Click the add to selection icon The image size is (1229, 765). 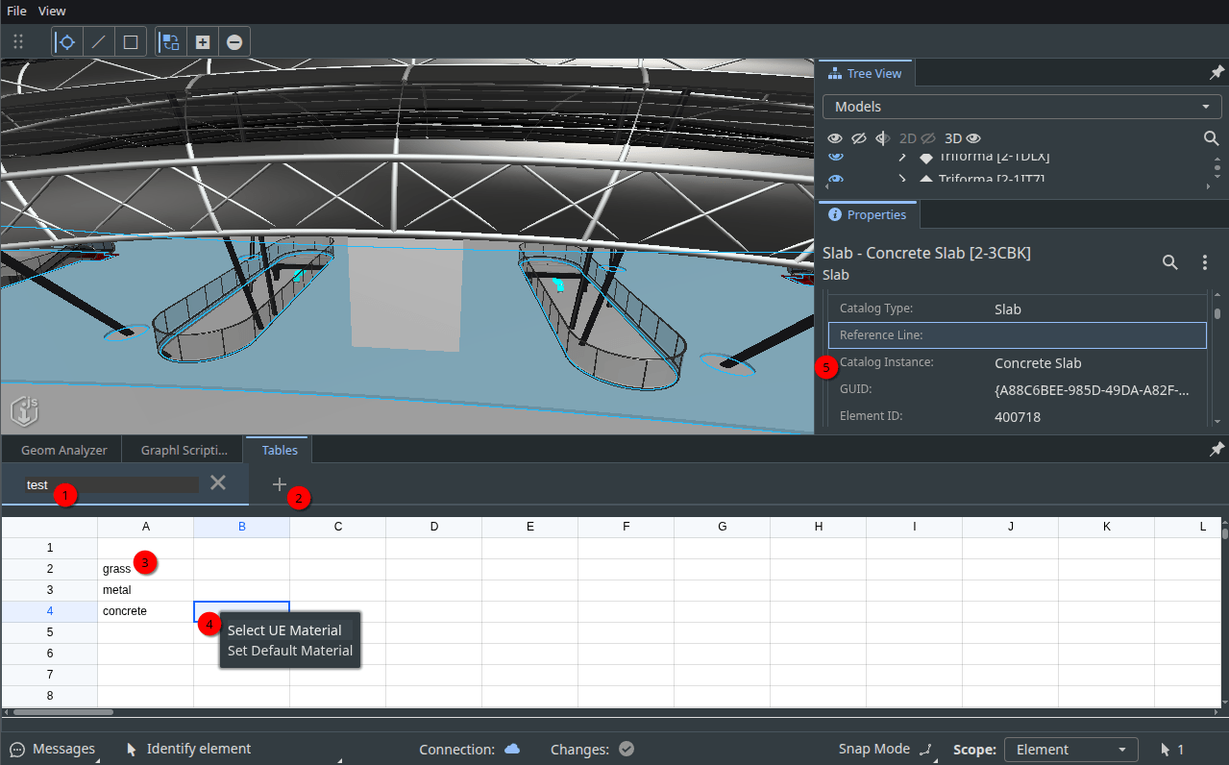tap(202, 41)
